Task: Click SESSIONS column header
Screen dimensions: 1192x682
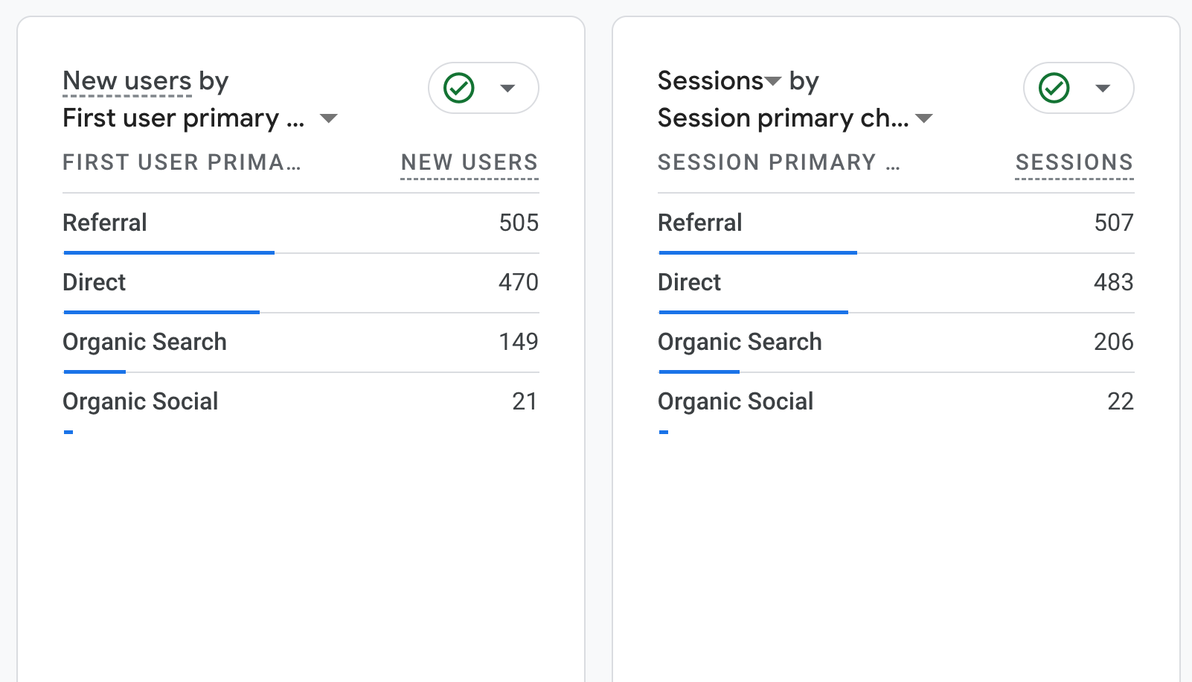Action: click(x=1074, y=162)
